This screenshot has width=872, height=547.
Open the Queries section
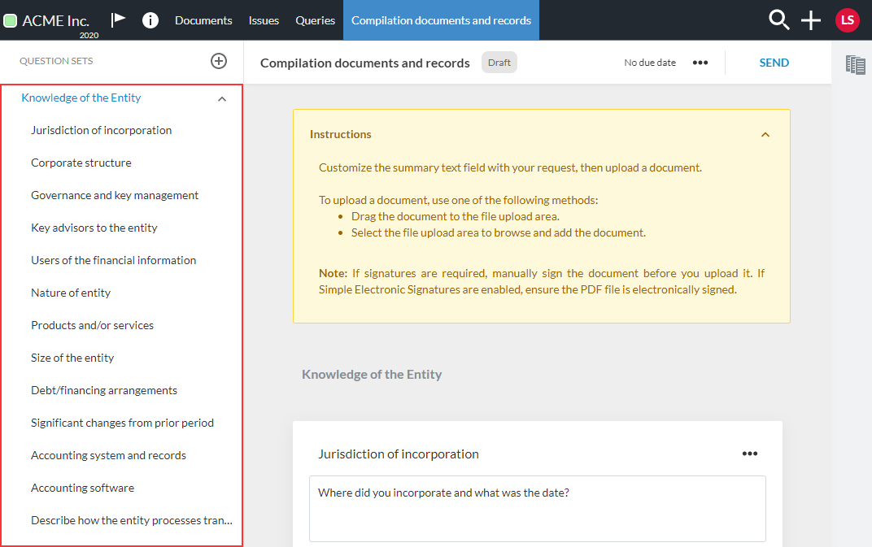pyautogui.click(x=315, y=20)
